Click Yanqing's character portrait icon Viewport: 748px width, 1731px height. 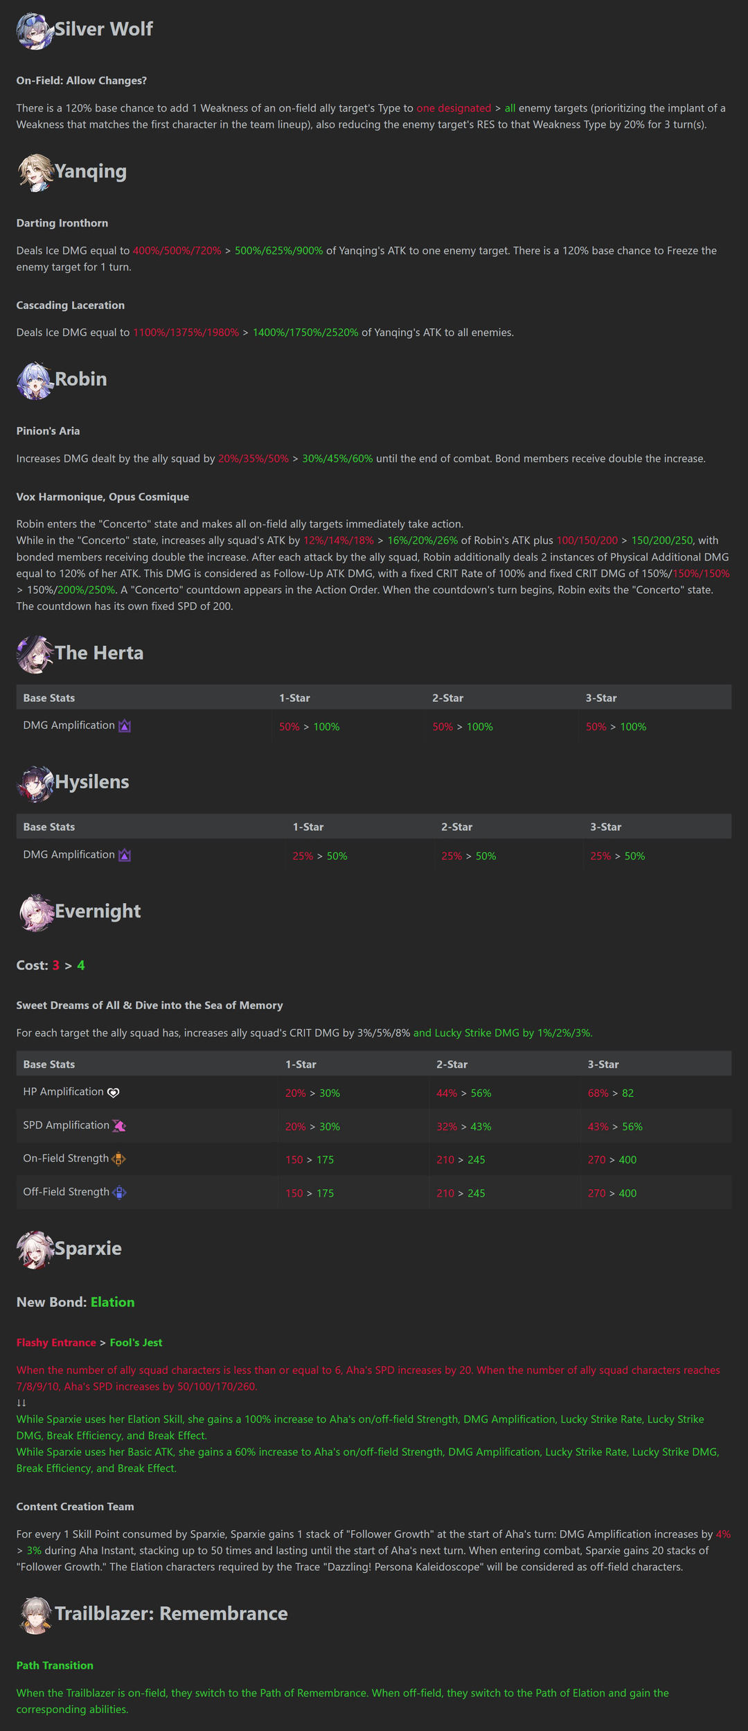click(x=35, y=173)
